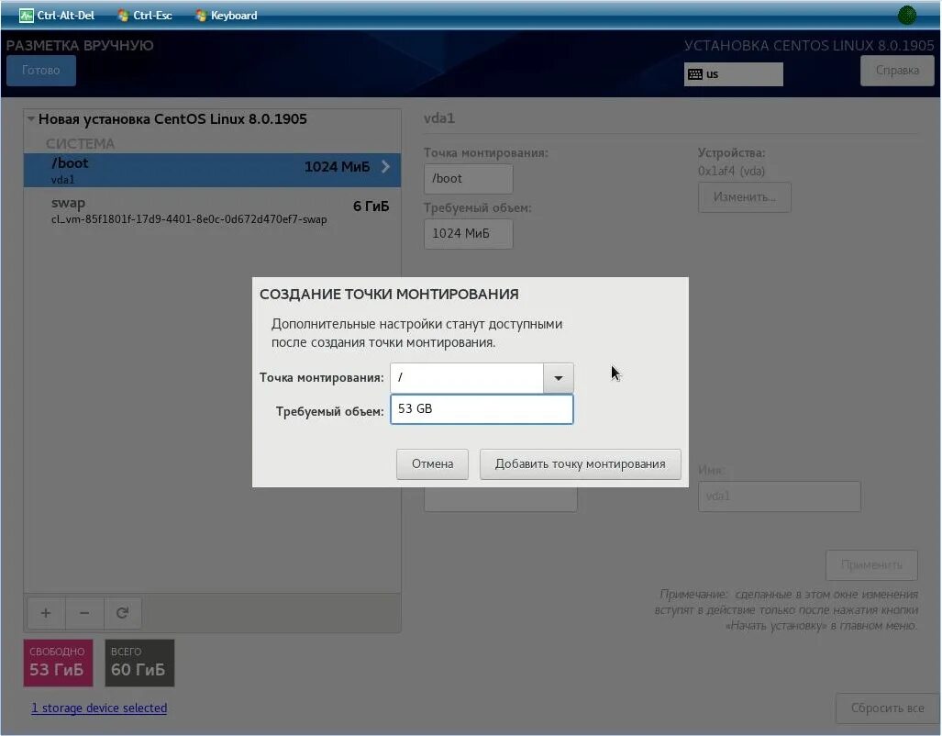Focus the vda1 name field
The height and width of the screenshot is (736, 942).
[780, 496]
